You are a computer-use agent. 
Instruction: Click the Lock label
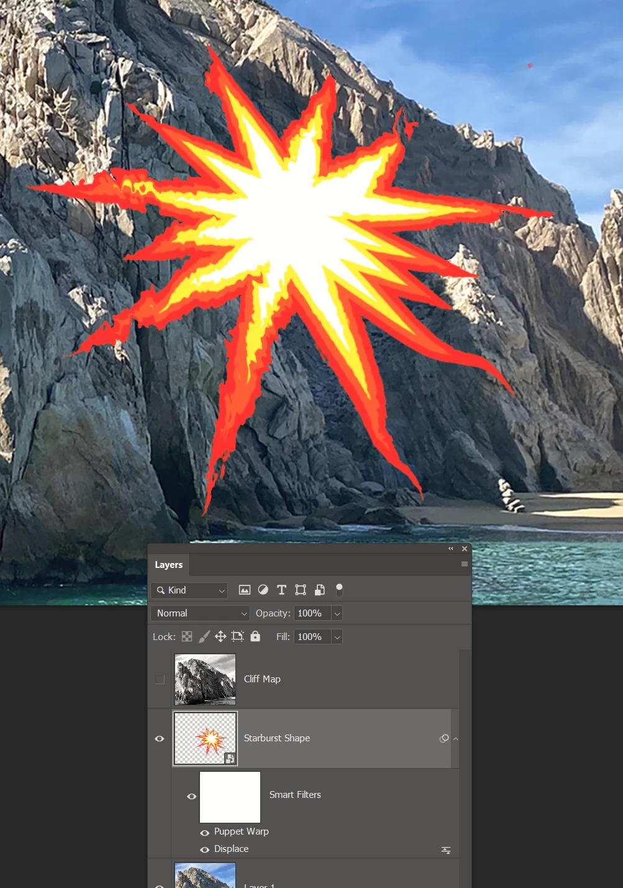click(x=164, y=637)
